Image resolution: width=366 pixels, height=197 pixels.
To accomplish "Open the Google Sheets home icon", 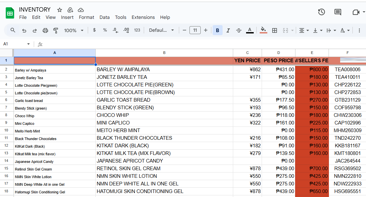I will pyautogui.click(x=10, y=13).
